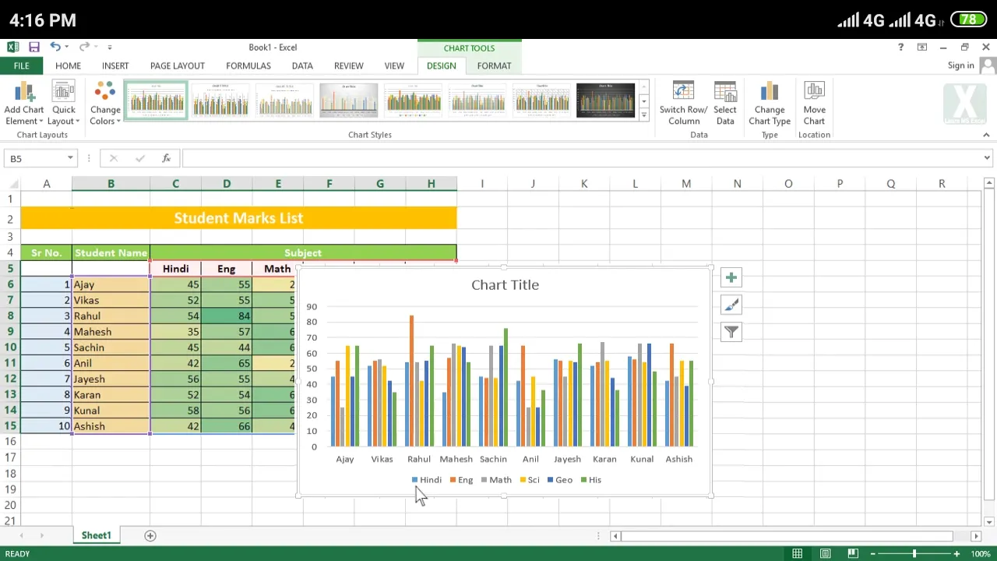Open the FILE tab
The image size is (997, 561).
tap(21, 65)
